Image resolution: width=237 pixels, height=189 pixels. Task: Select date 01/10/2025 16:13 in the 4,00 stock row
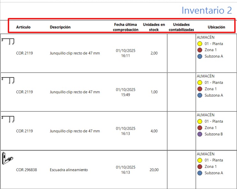pos(125,131)
